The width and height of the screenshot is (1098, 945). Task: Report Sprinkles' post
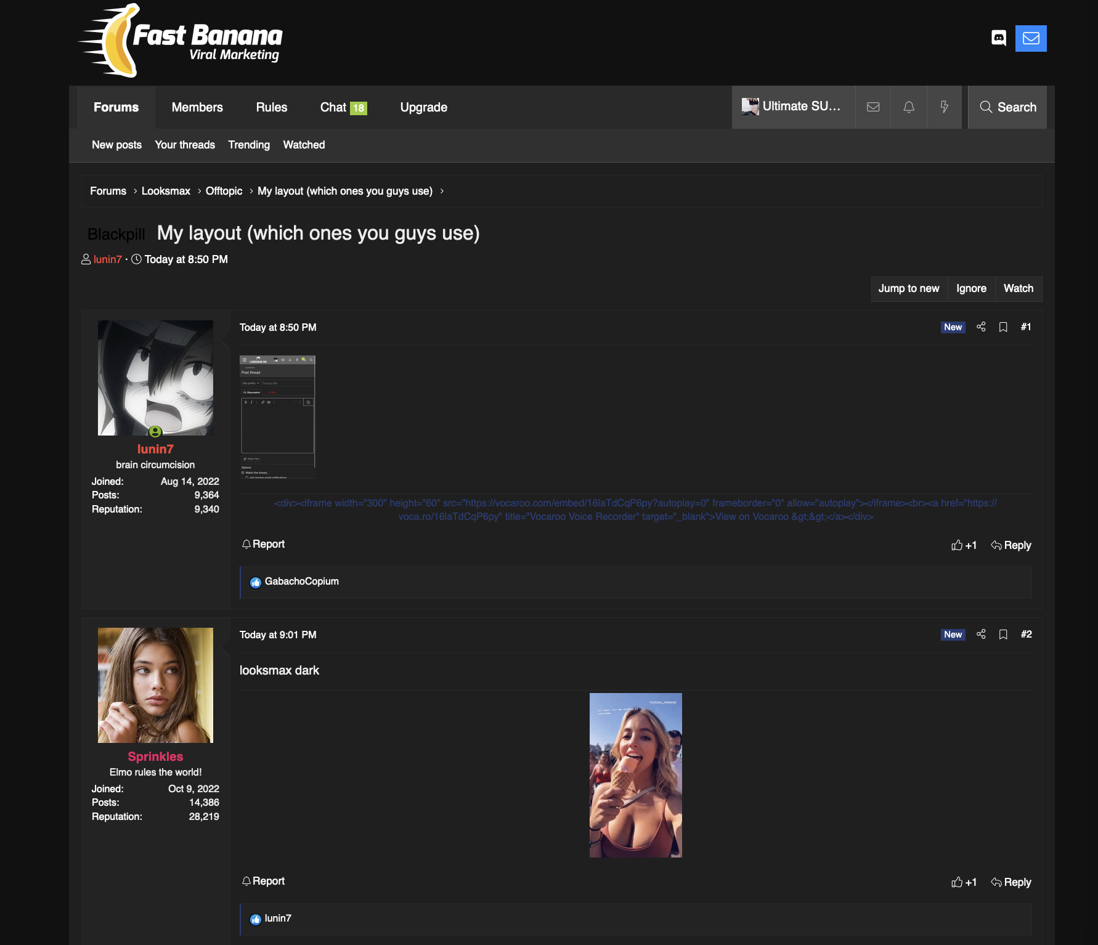coord(263,881)
